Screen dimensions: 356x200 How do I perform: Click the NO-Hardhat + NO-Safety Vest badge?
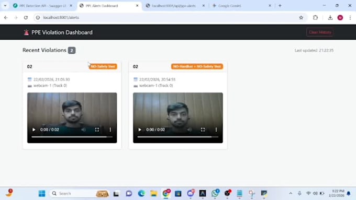[197, 66]
